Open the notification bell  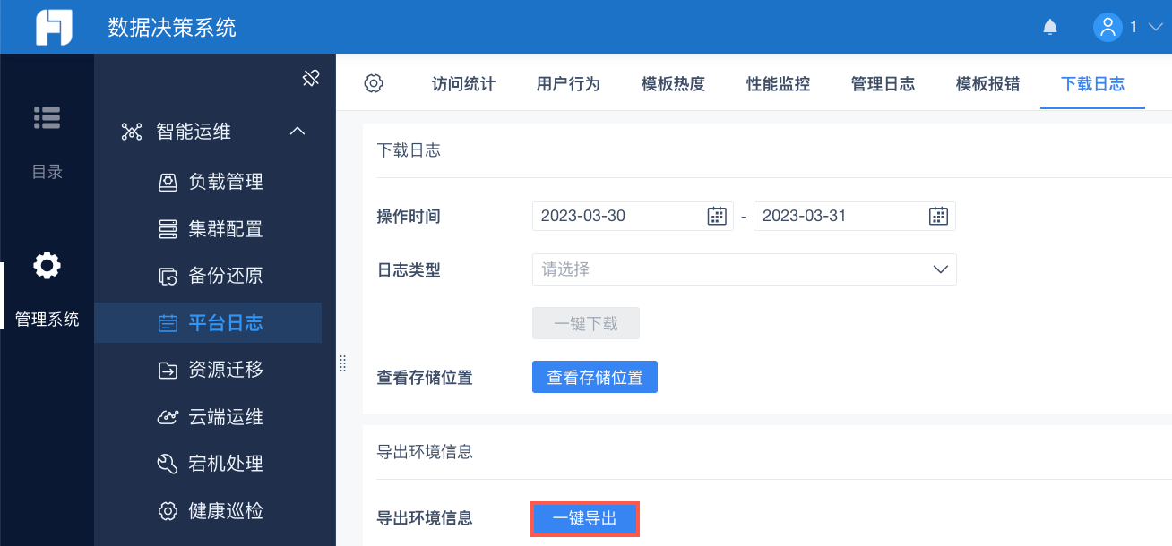pos(1050,28)
